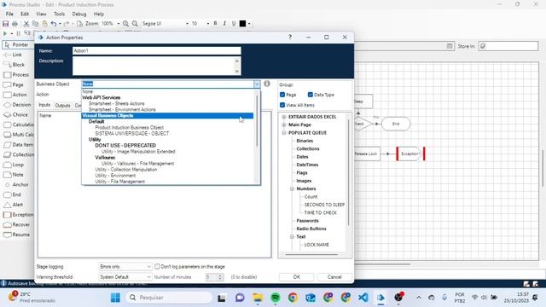Choose Smartsheet - Sheets Actions from list
Image resolution: width=546 pixels, height=307 pixels.
(116, 103)
